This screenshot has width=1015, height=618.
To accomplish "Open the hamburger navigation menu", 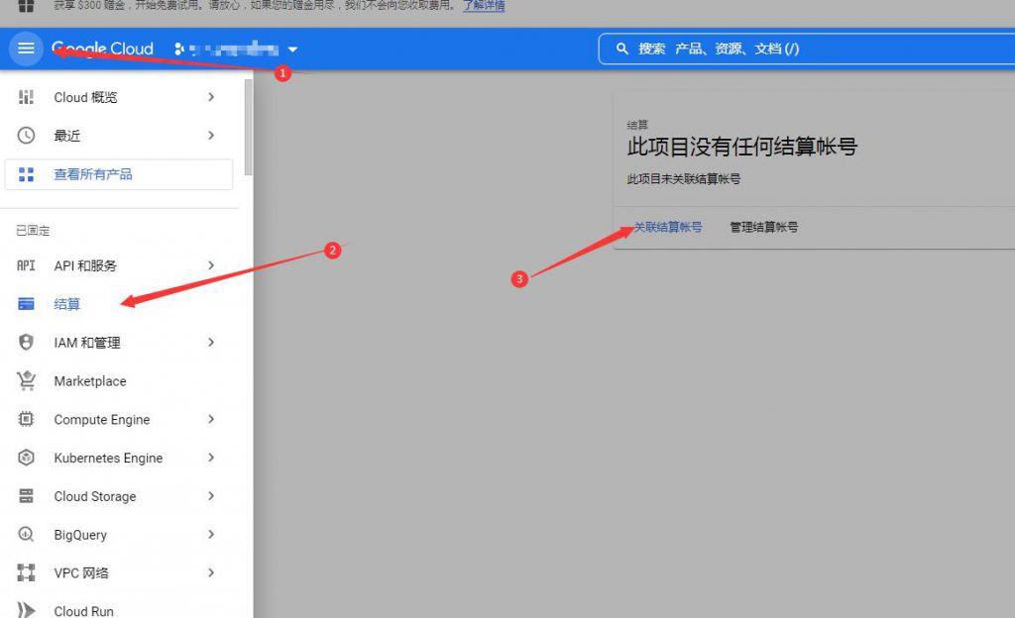I will 26,49.
